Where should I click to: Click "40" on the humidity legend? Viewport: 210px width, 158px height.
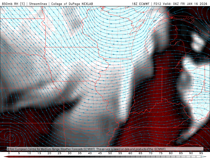tap(90, 153)
